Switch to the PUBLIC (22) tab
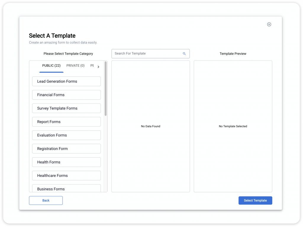Image resolution: width=303 pixels, height=227 pixels. click(x=51, y=66)
